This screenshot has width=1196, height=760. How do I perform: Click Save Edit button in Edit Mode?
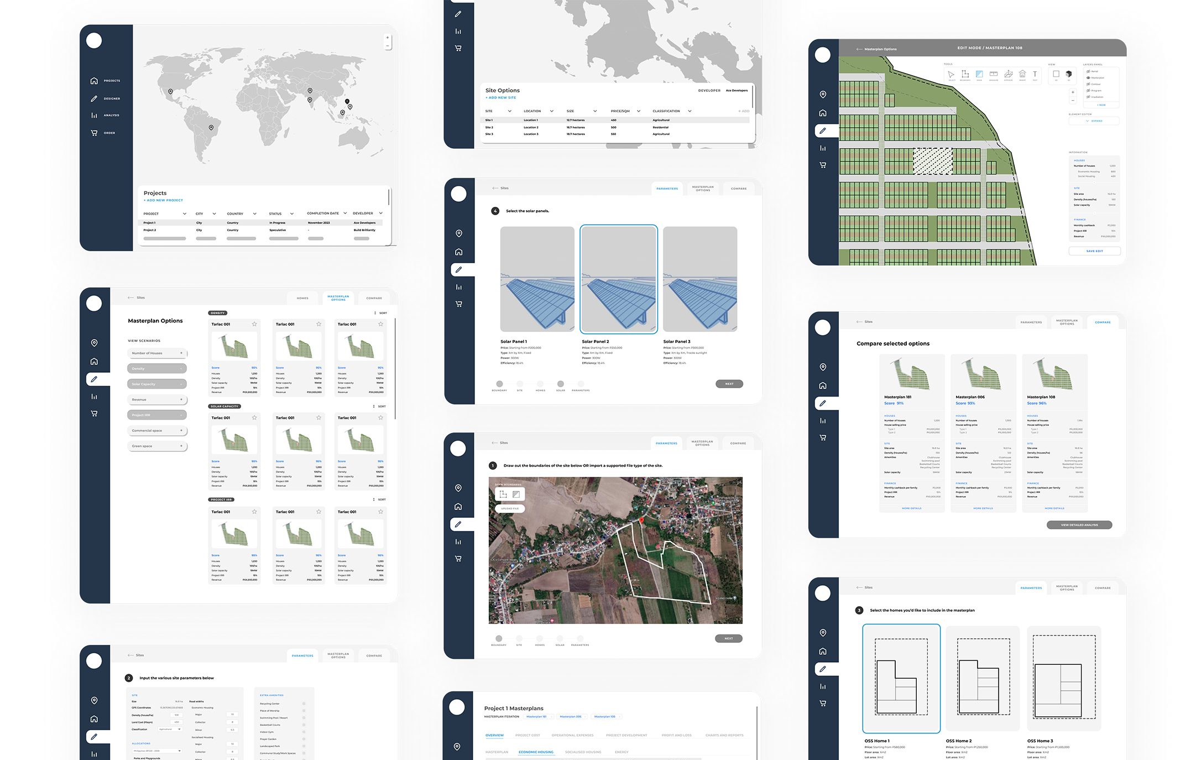click(x=1094, y=251)
